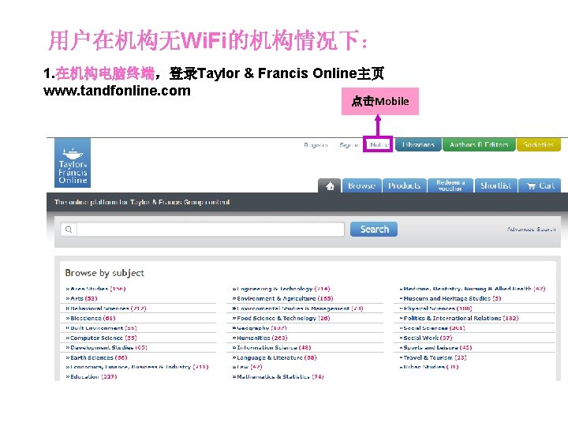The image size is (568, 426).
Task: Browse Mathematics & Statistics subject
Action: tap(278, 377)
